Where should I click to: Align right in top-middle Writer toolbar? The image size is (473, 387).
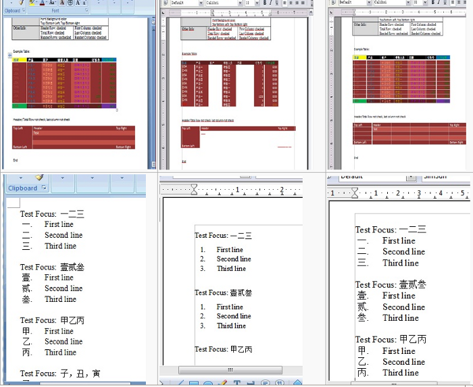(x=297, y=3)
